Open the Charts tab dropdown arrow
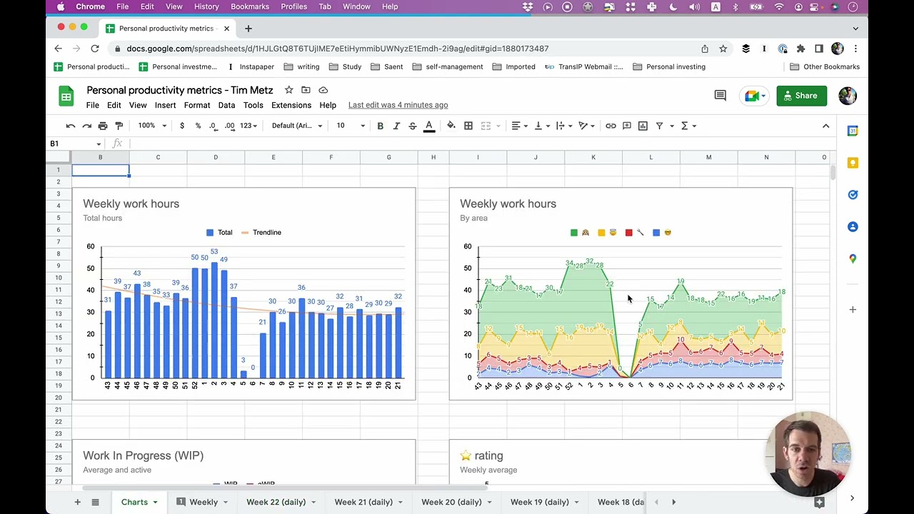The image size is (914, 514). pos(155,502)
